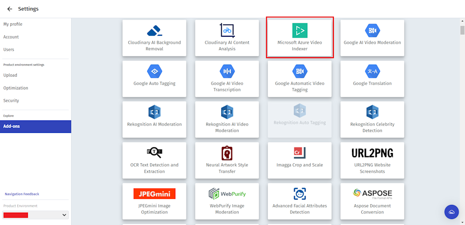
Task: Click the floating cloud button
Action: (452, 212)
